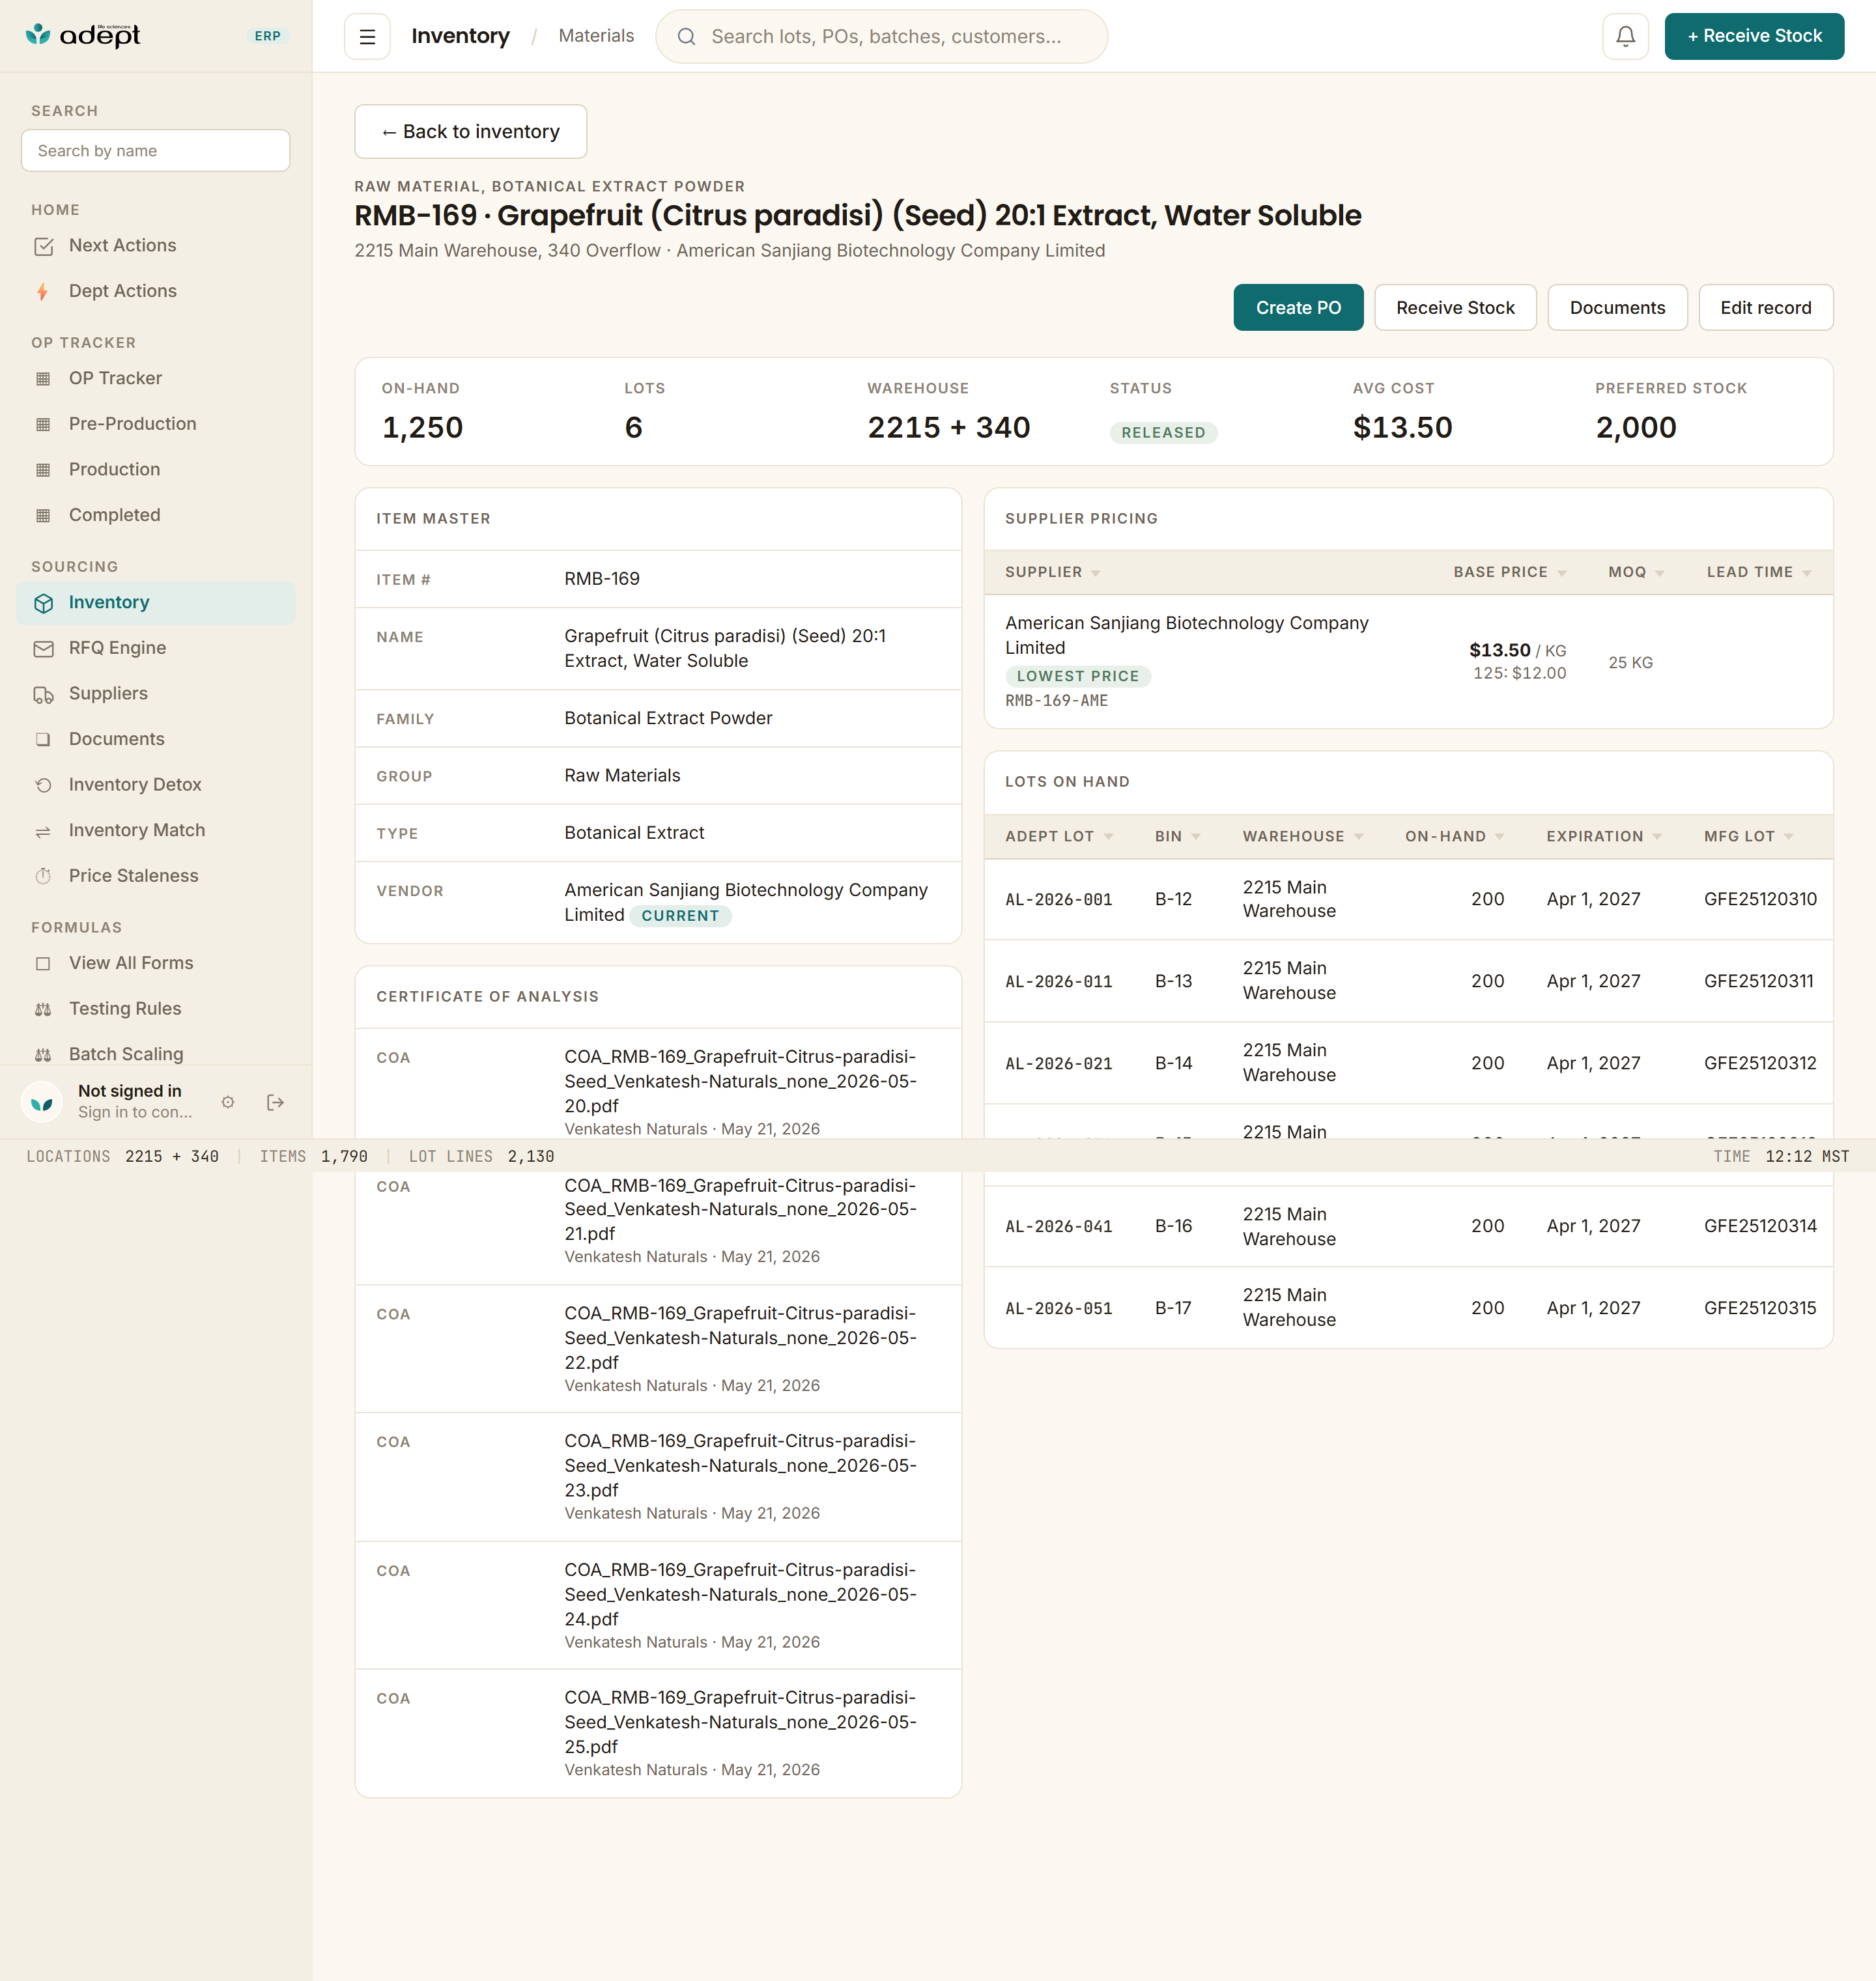Click the Inventory Detox refresh icon
This screenshot has width=1876, height=1981.
point(43,785)
